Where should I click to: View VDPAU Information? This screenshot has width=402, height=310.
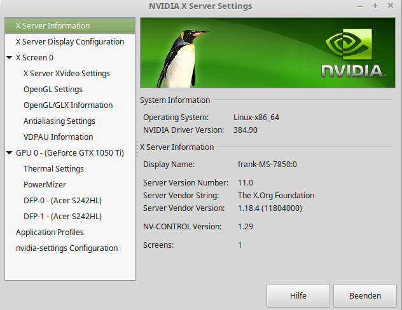point(58,137)
